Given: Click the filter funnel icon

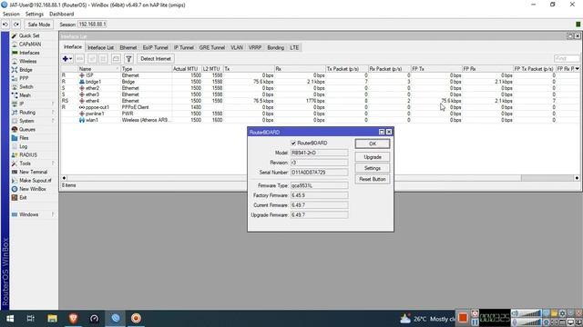Looking at the screenshot, I should tap(128, 58).
